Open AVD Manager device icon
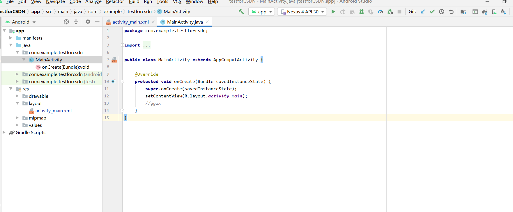The width and height of the screenshot is (513, 212). pos(494,12)
